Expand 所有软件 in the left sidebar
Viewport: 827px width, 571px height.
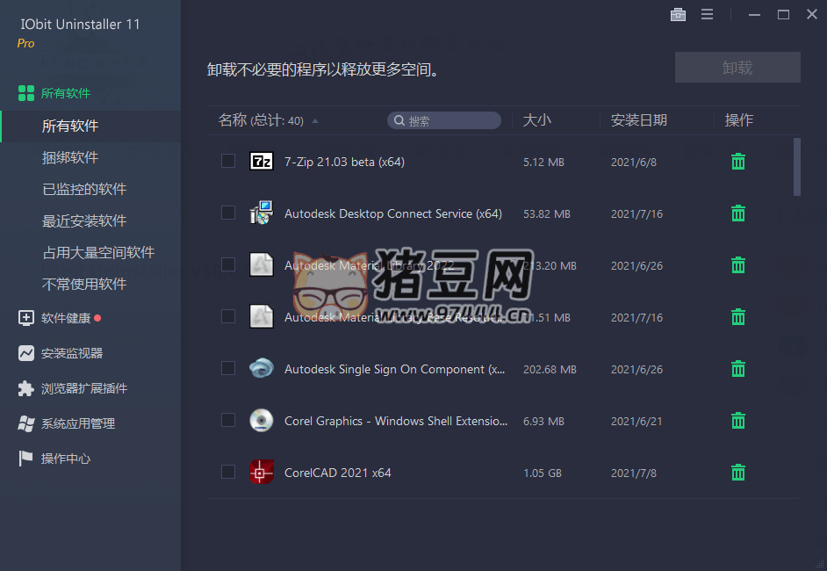61,92
